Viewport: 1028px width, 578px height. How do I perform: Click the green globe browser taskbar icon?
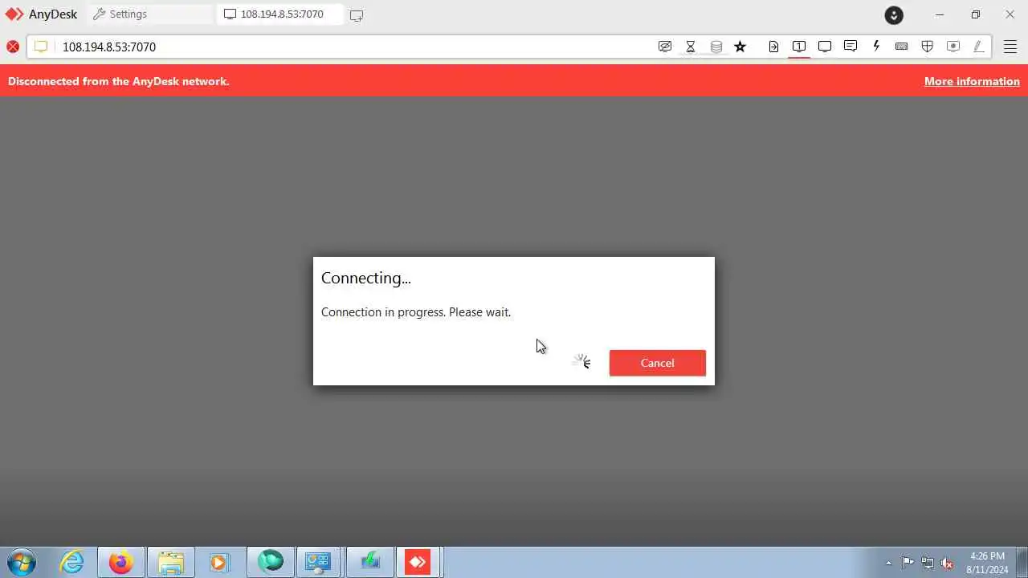pyautogui.click(x=271, y=562)
